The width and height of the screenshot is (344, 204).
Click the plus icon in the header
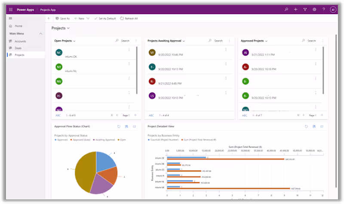(x=296, y=9)
